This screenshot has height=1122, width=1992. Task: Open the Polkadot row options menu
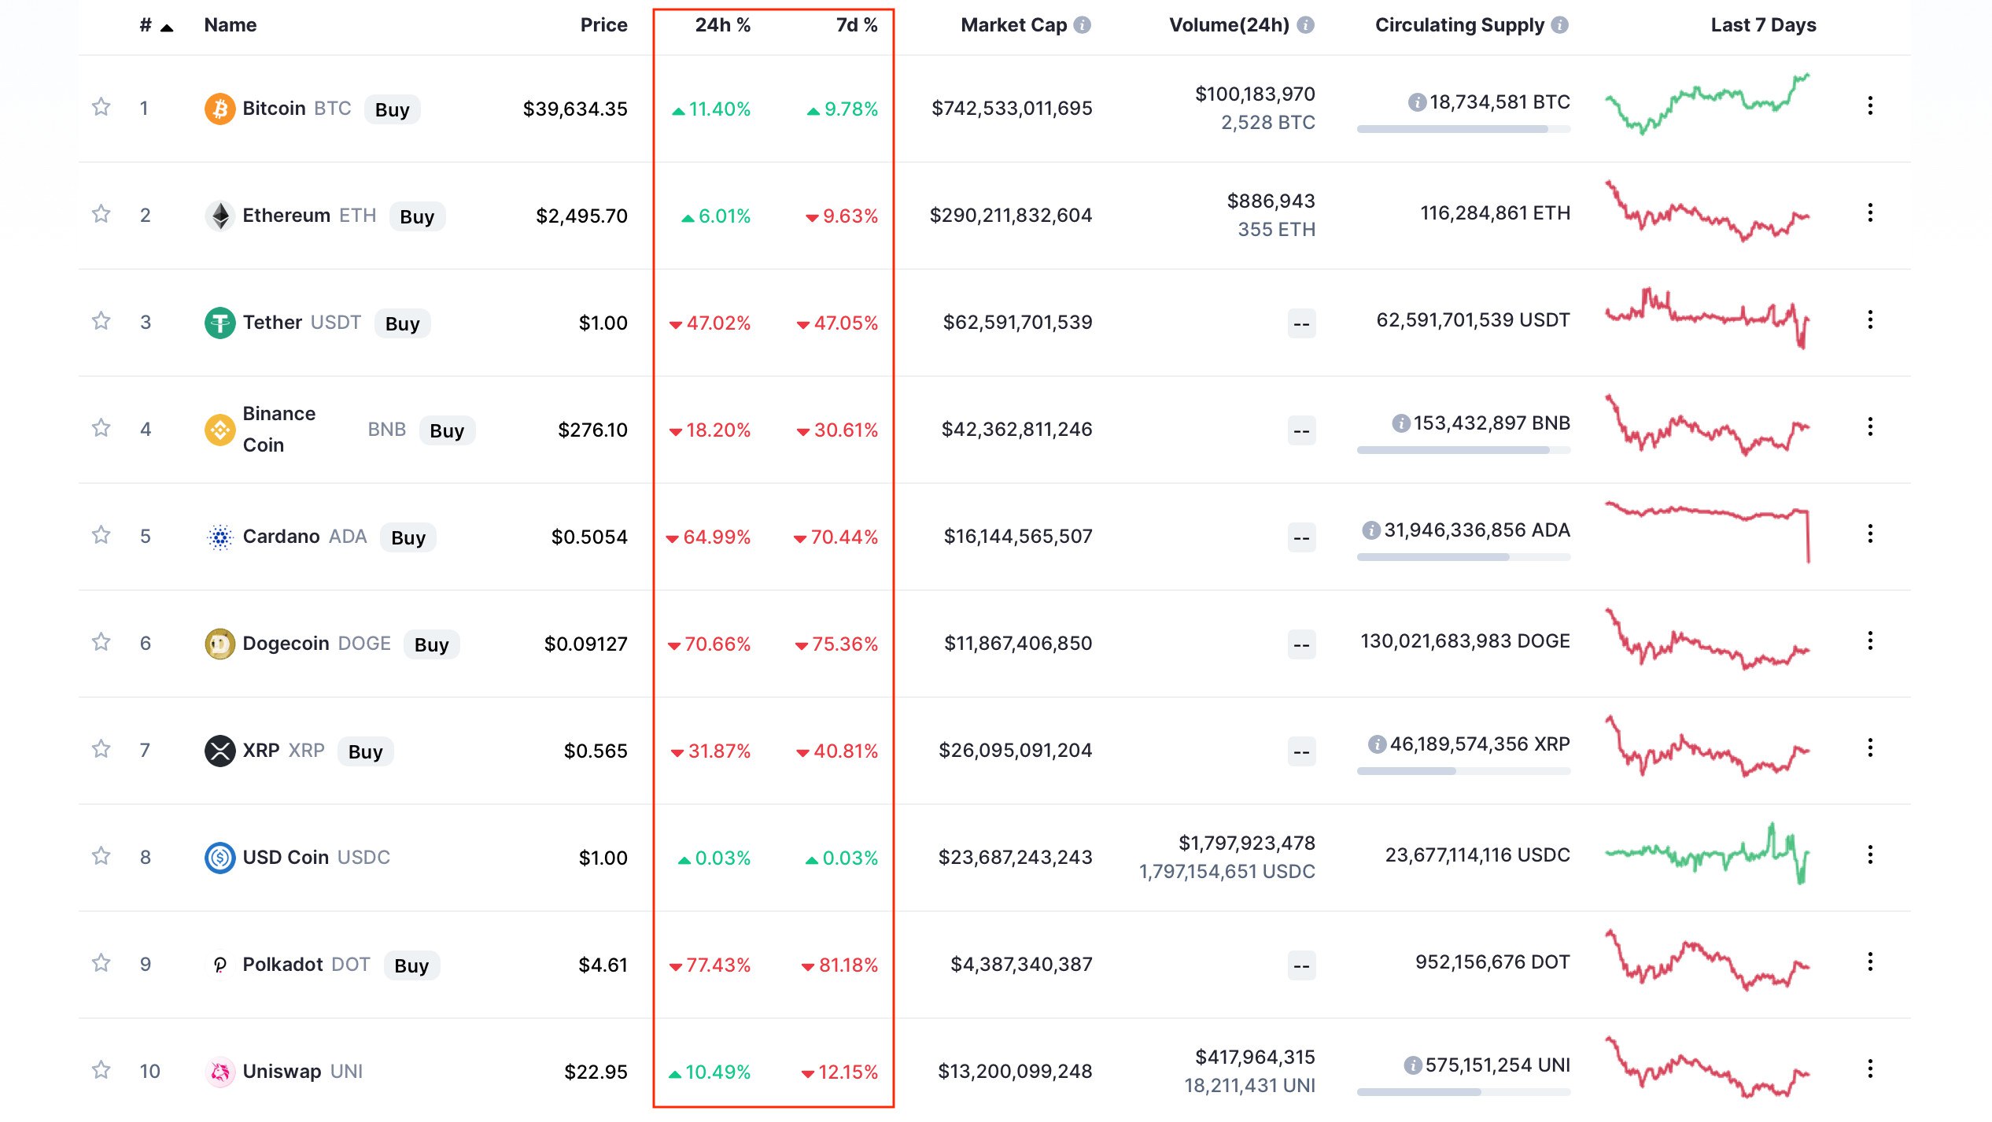pos(1870,961)
